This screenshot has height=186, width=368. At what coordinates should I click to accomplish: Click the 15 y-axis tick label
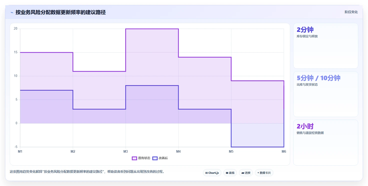(16, 52)
